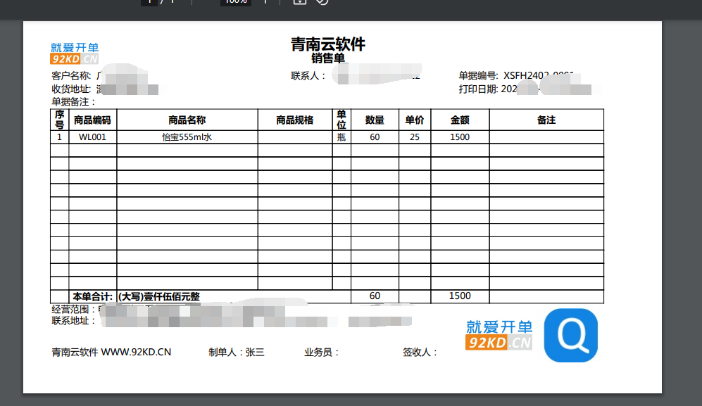Click the 青南云软件 WWW.92KD.CN footer text
The height and width of the screenshot is (406, 702).
tap(111, 353)
